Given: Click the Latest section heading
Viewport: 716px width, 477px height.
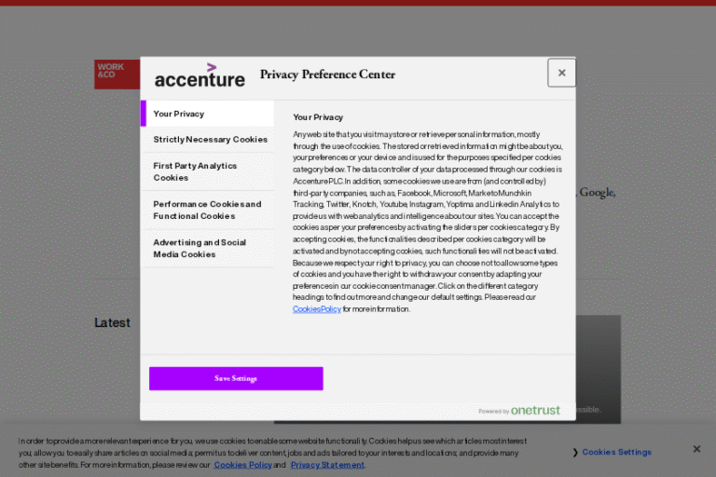Looking at the screenshot, I should 112,322.
